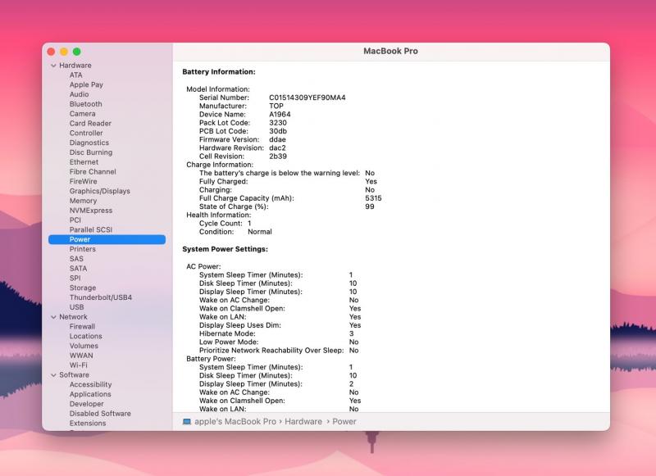
Task: Open the NVMExpress section
Action: click(91, 211)
